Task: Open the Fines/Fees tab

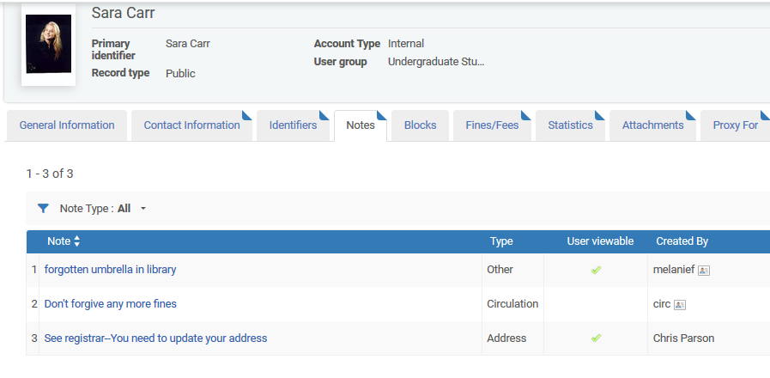Action: coord(492,125)
